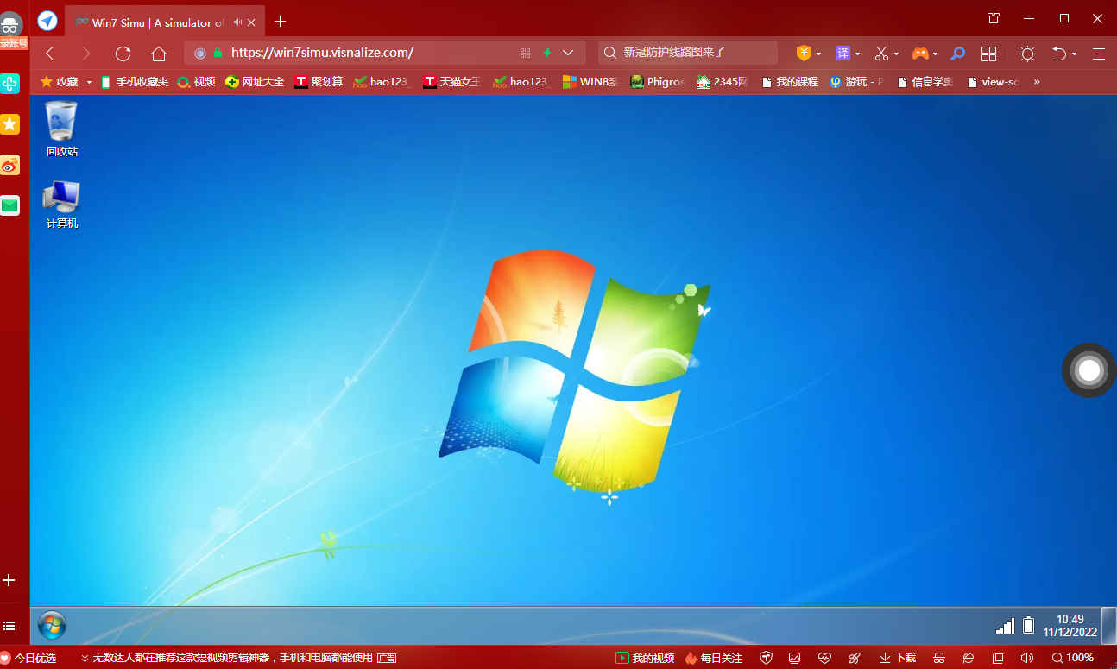This screenshot has height=669, width=1117.
Task: Open the yellow shield wallet extension
Action: coord(804,54)
